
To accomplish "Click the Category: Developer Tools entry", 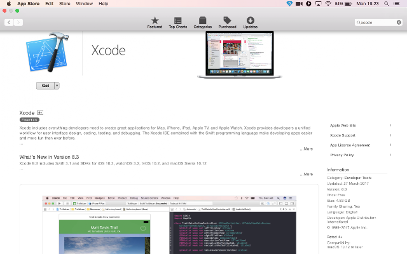I will coord(349,178).
